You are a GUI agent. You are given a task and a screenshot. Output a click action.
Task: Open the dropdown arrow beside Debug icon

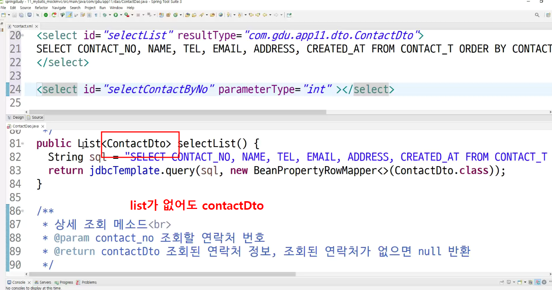click(110, 15)
